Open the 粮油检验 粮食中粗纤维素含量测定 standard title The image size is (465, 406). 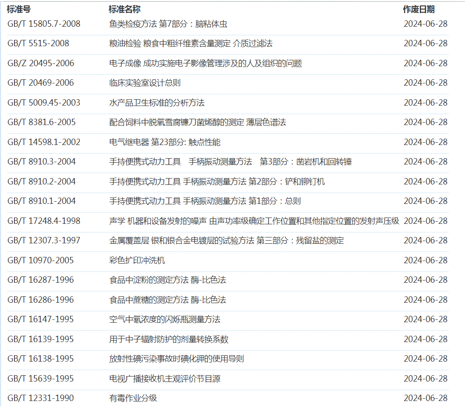191,43
